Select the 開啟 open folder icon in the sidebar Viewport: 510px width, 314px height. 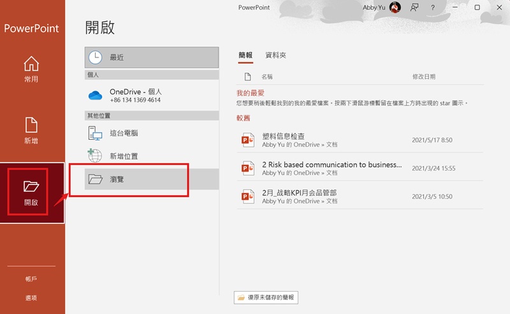point(31,186)
